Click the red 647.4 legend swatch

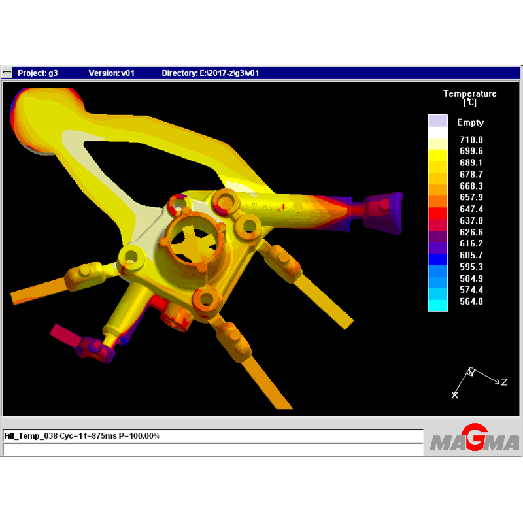[x=437, y=213]
